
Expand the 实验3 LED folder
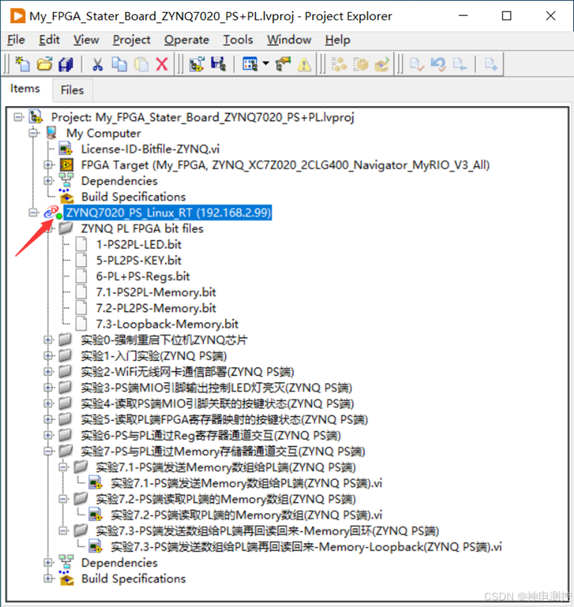48,387
